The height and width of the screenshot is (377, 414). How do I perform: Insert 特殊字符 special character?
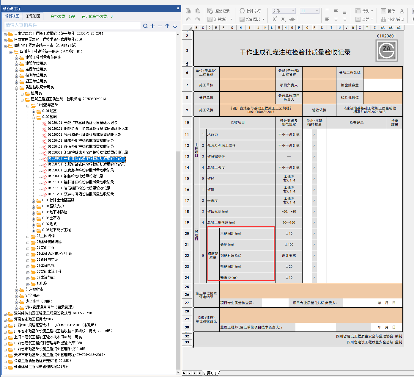pyautogui.click(x=250, y=11)
